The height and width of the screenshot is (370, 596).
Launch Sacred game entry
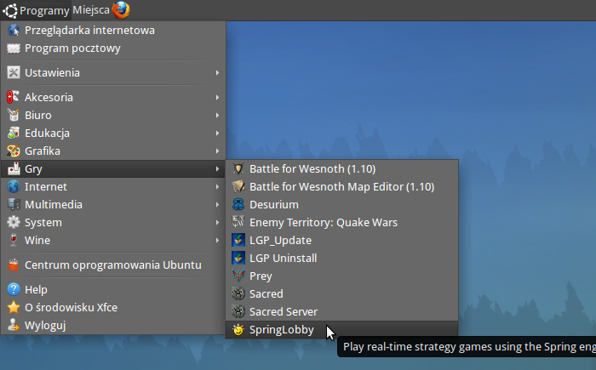(x=342, y=293)
